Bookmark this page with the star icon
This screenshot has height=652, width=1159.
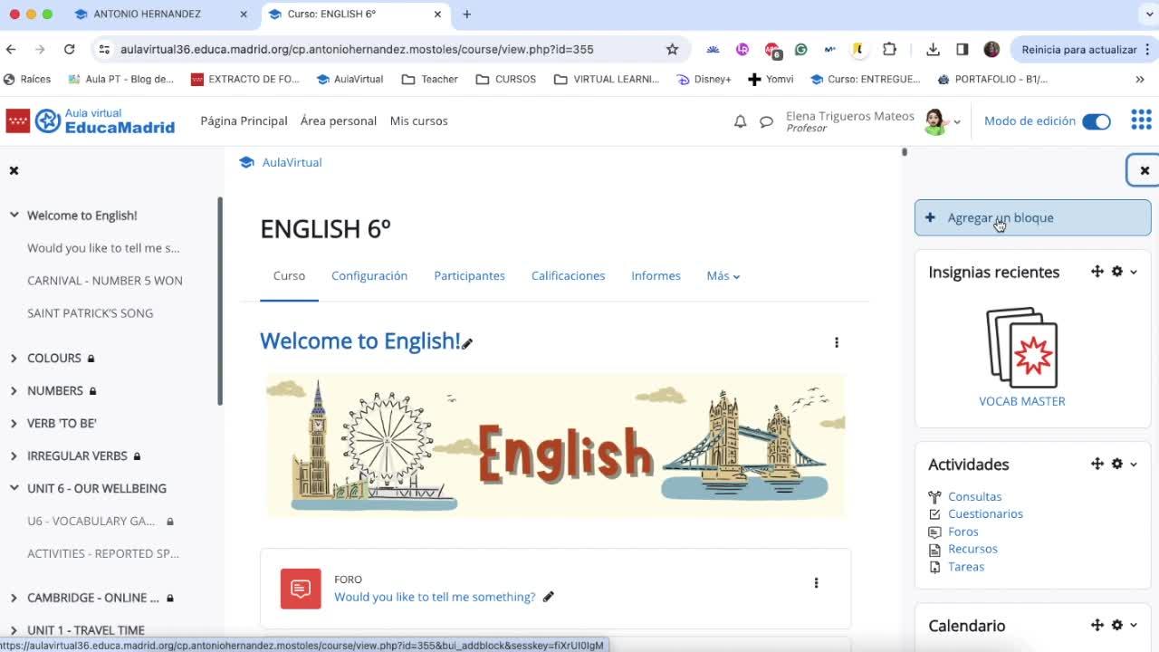tap(672, 49)
